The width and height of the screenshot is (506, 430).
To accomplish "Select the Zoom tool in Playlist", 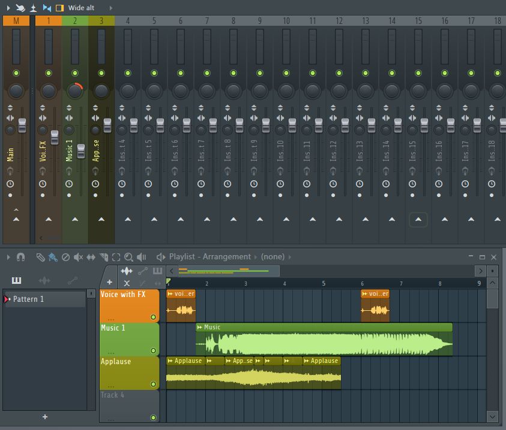I will pyautogui.click(x=128, y=257).
